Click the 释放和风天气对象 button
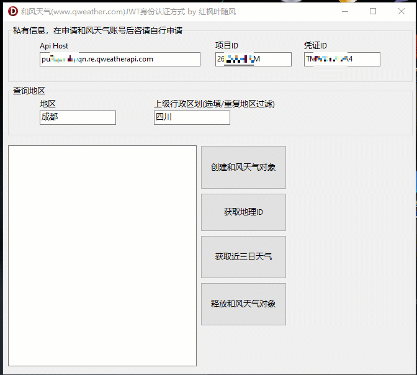The width and height of the screenshot is (417, 375). 243,304
